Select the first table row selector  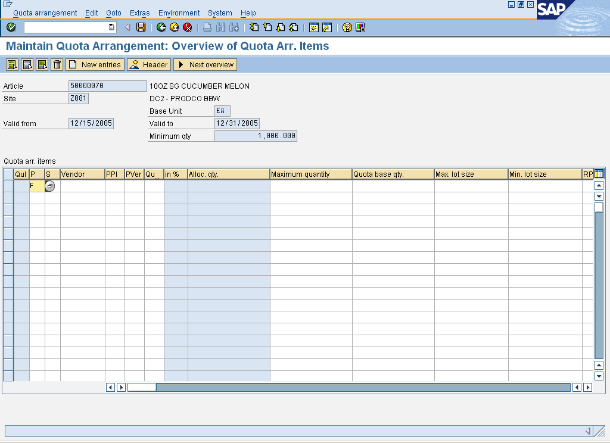(8, 186)
